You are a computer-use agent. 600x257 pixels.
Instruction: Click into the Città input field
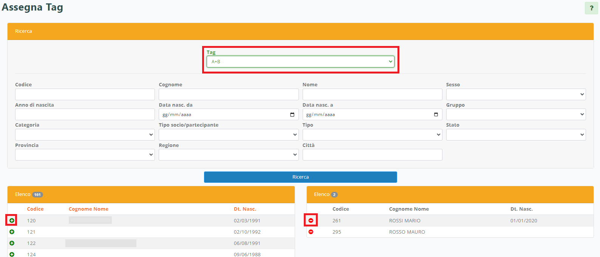point(372,155)
